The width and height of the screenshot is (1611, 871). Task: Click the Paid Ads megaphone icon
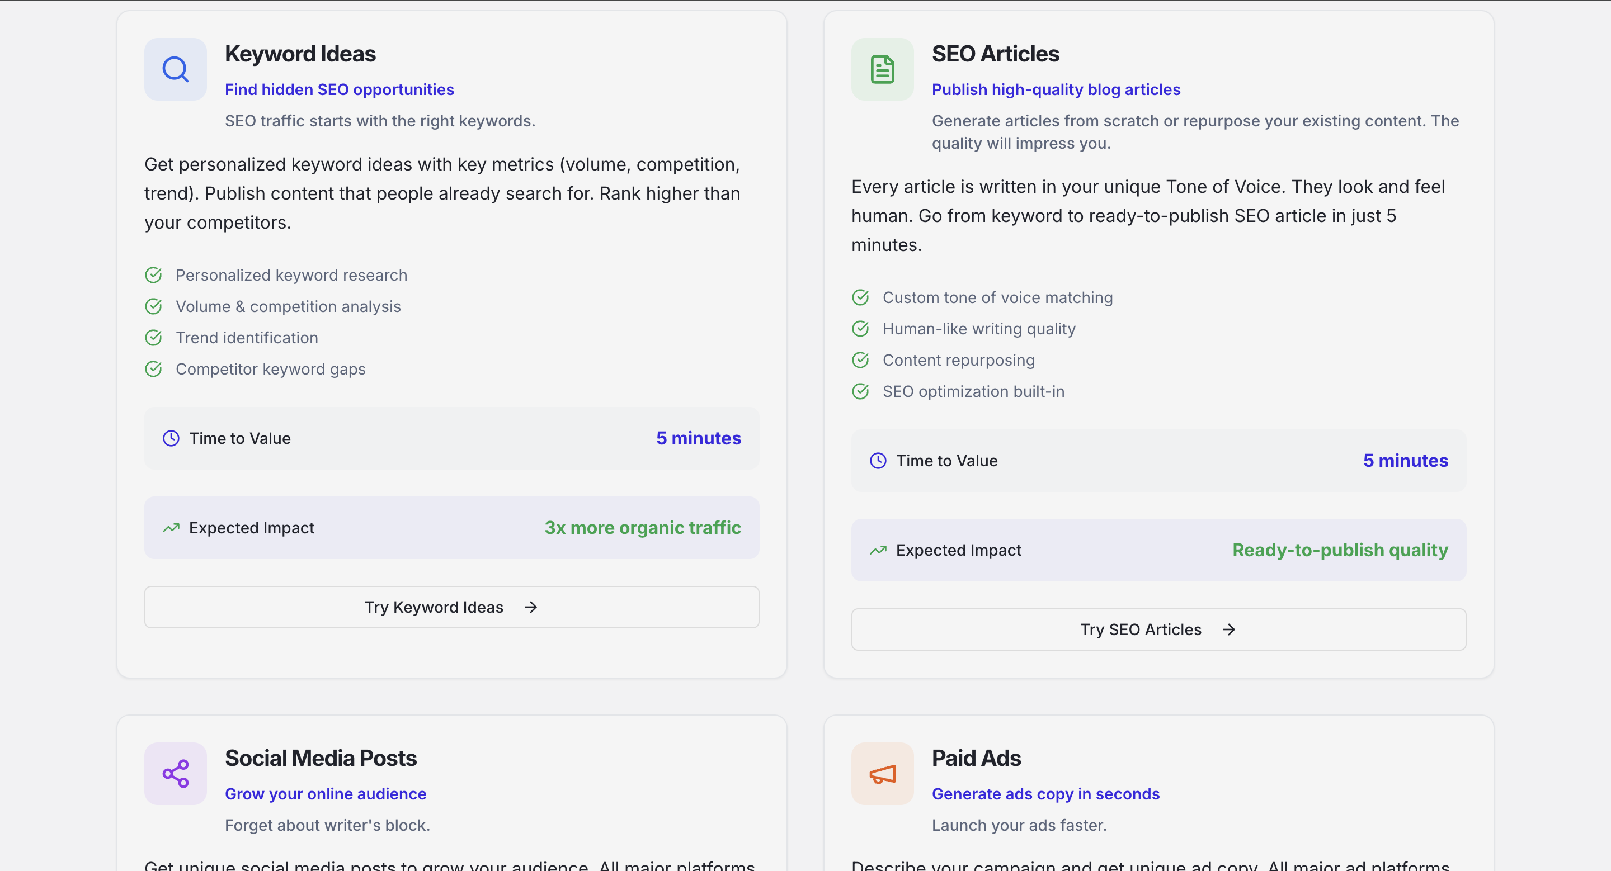[882, 774]
